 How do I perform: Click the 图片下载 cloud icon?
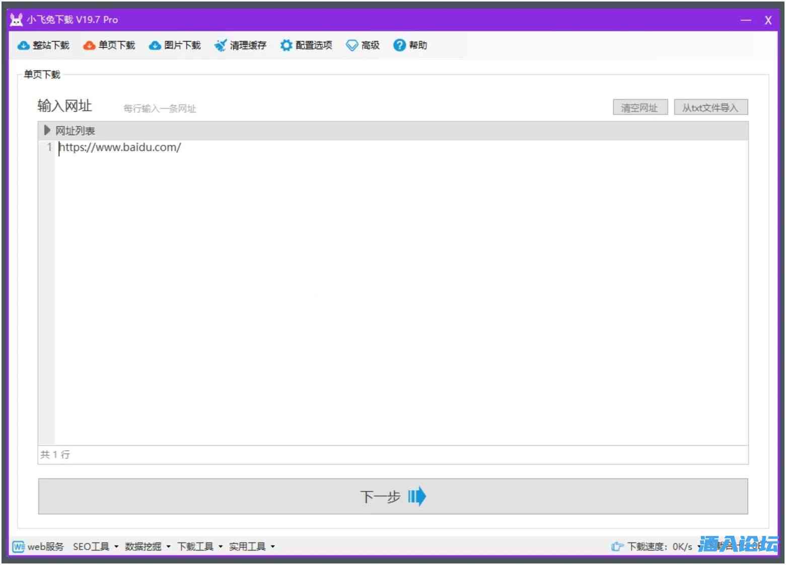coord(155,46)
